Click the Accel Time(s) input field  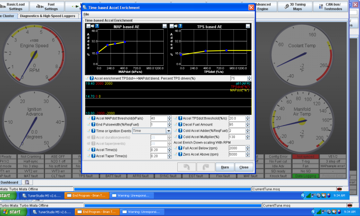click(158, 149)
